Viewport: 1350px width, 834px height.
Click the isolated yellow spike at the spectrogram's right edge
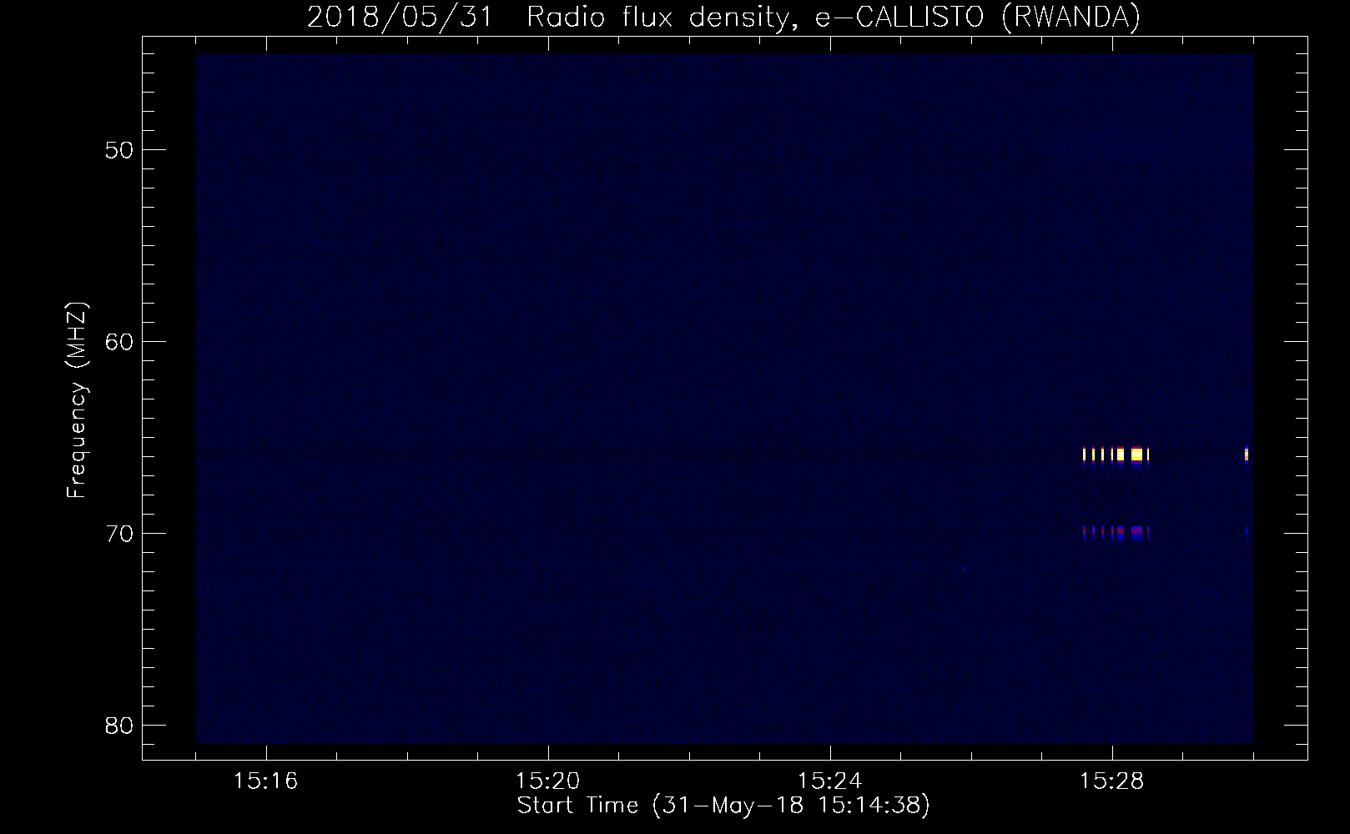(x=1247, y=455)
